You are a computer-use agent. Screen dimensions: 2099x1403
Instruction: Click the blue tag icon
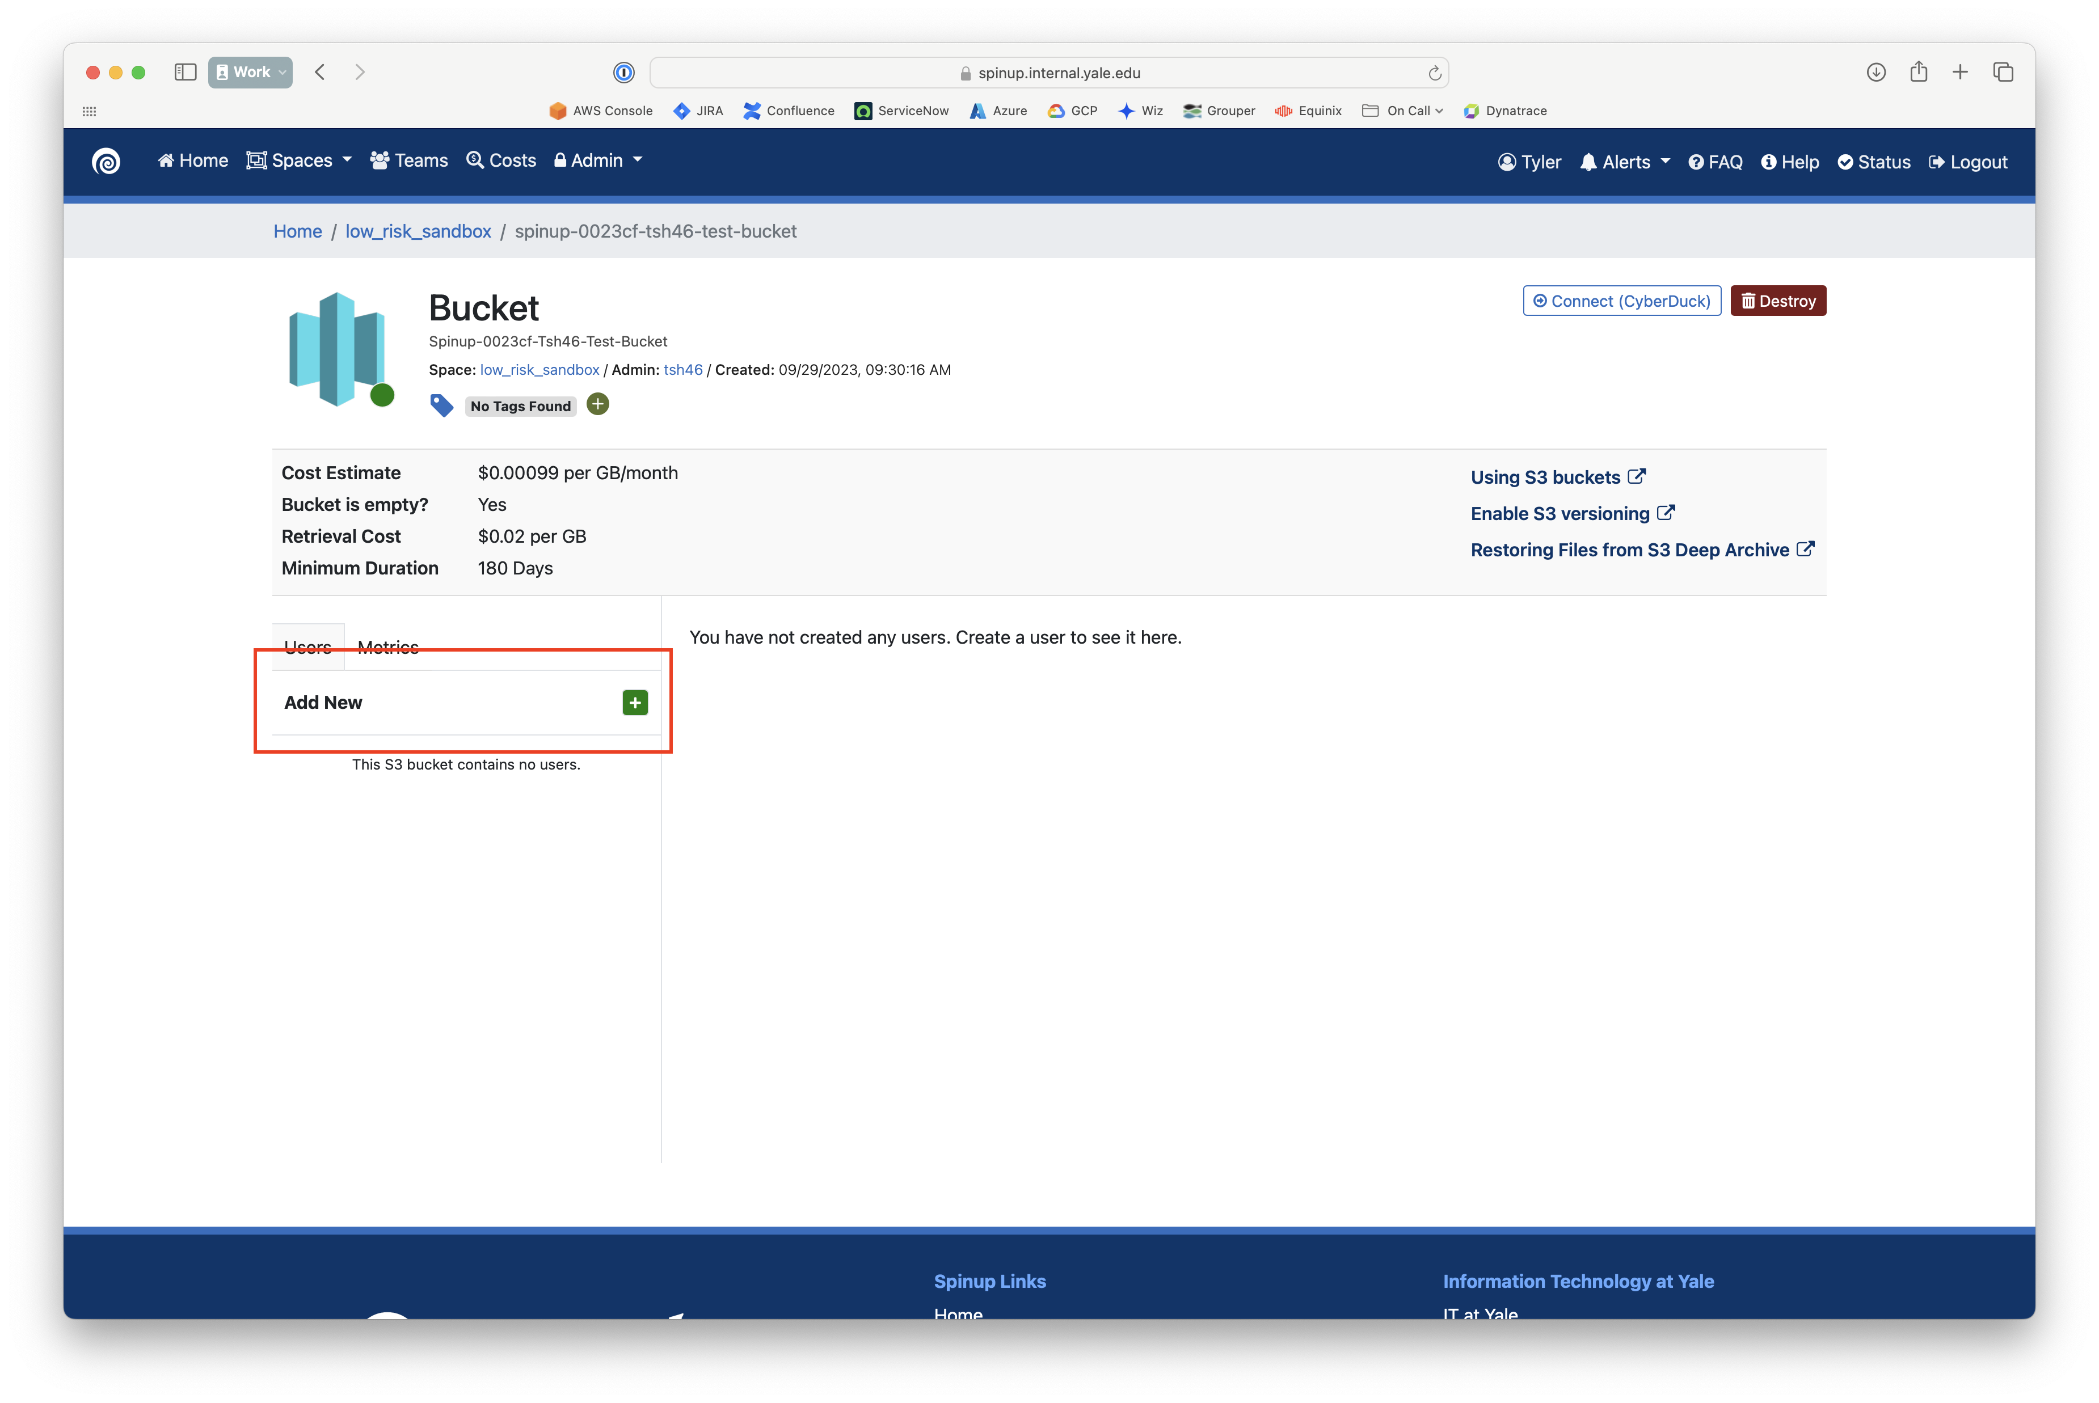click(x=441, y=405)
